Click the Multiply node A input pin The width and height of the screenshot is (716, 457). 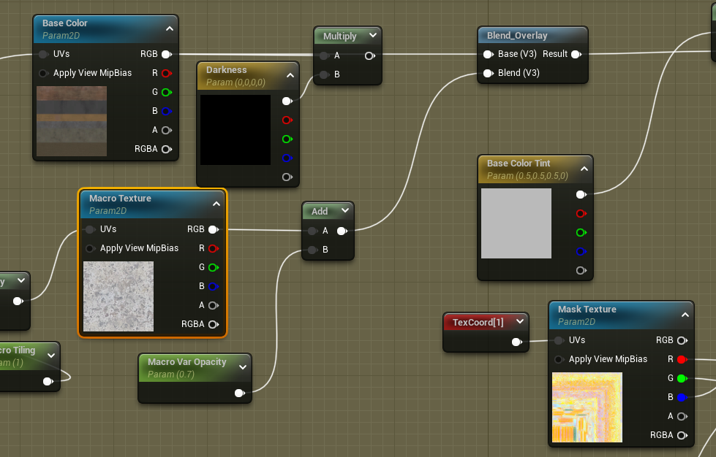(324, 55)
